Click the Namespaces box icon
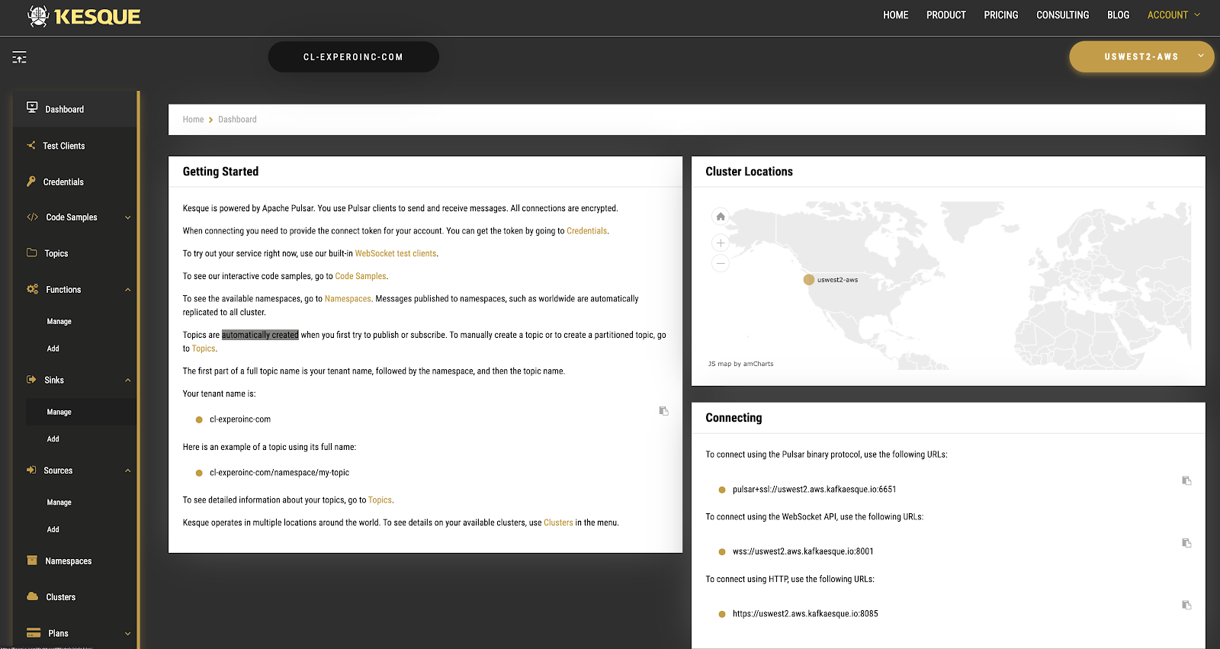Screen dimensions: 1220x649 [32, 561]
